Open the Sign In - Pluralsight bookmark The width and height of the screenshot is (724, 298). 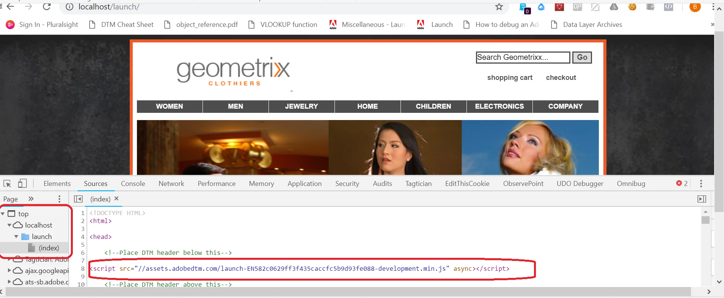point(42,25)
